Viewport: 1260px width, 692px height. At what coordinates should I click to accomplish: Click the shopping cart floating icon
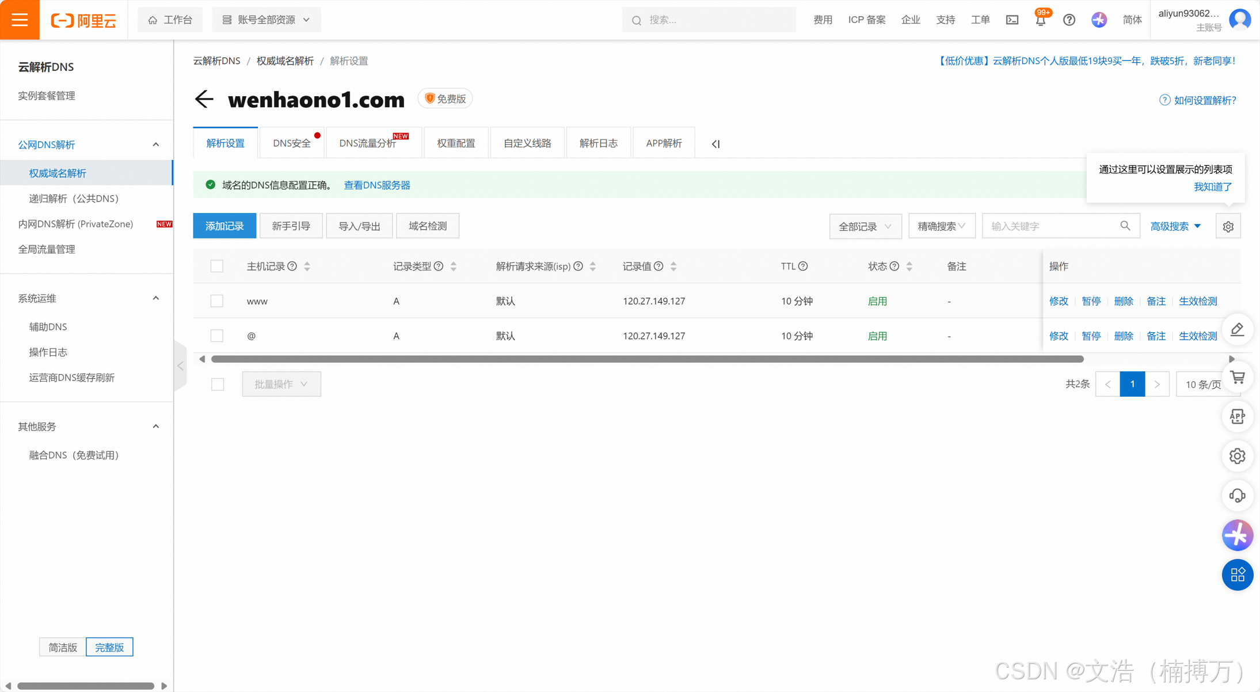click(x=1237, y=378)
